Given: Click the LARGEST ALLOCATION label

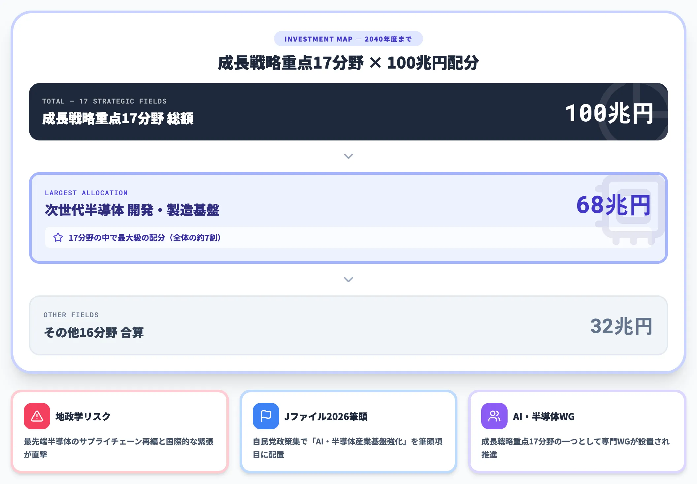Looking at the screenshot, I should pos(86,193).
